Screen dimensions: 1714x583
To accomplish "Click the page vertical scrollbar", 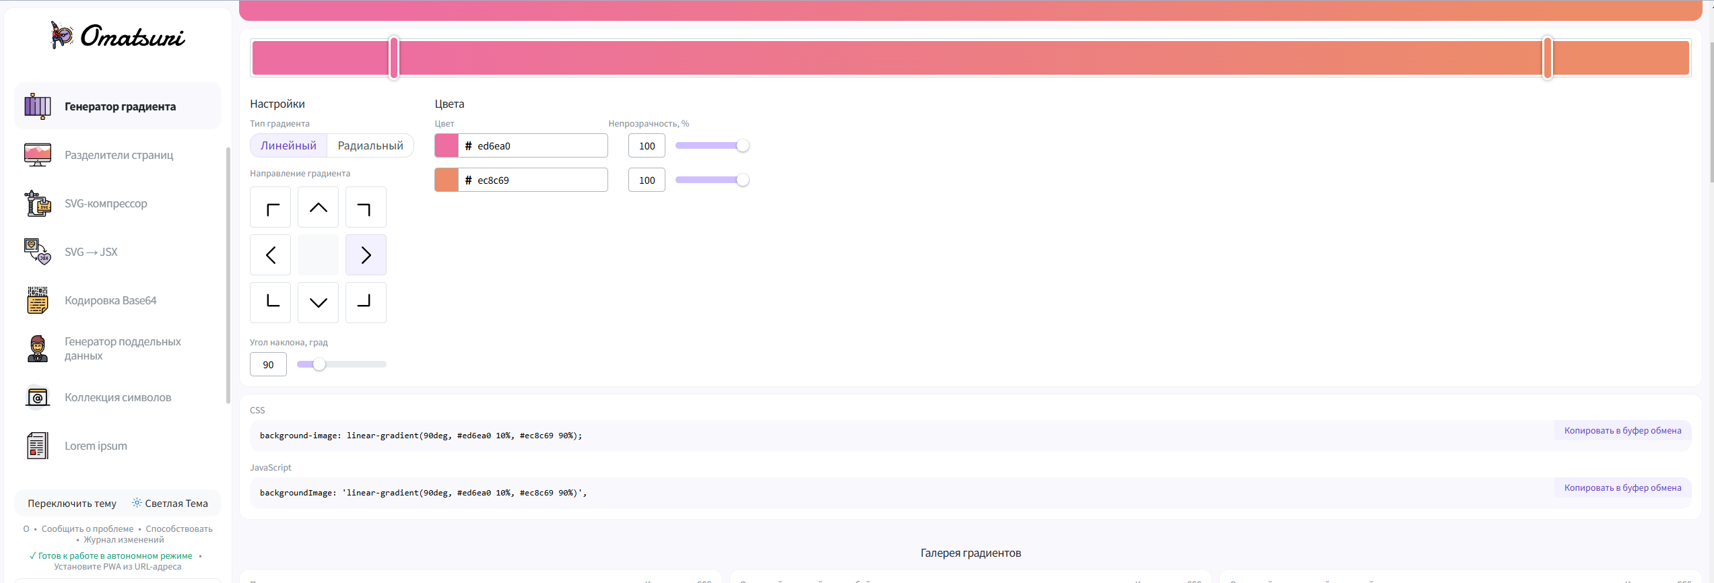I will [1711, 111].
